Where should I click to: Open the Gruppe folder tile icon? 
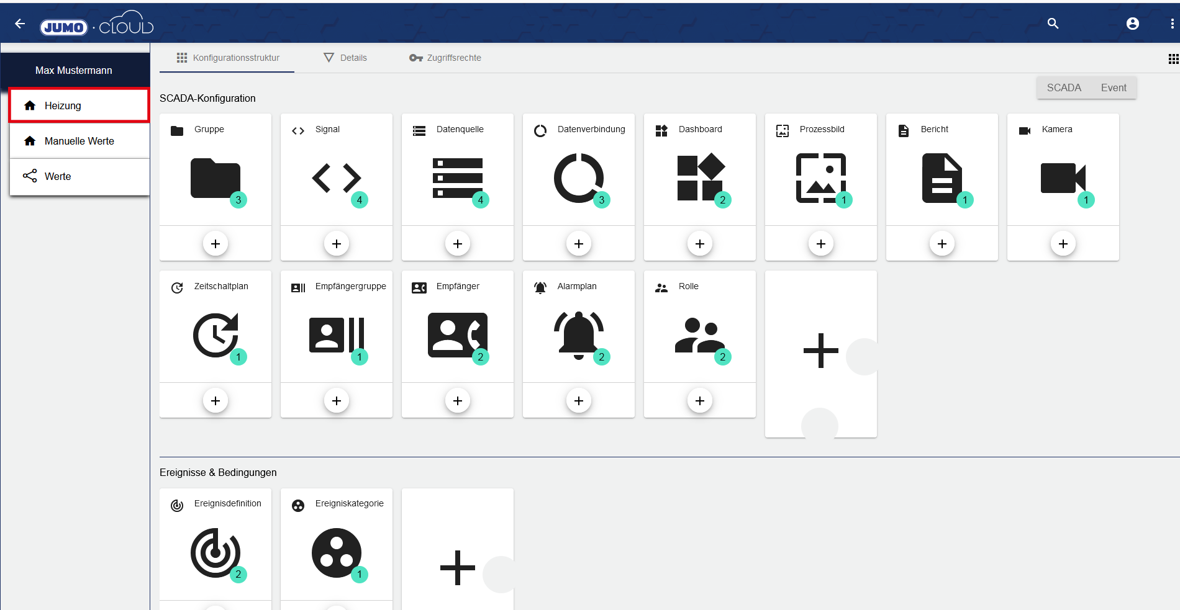point(215,178)
